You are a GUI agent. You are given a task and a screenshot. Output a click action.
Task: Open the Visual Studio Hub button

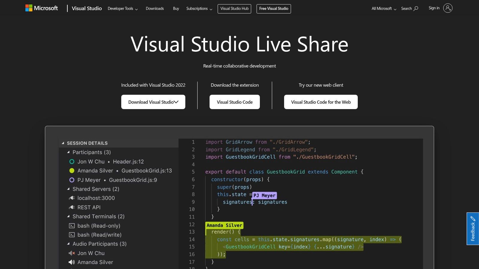tap(234, 9)
